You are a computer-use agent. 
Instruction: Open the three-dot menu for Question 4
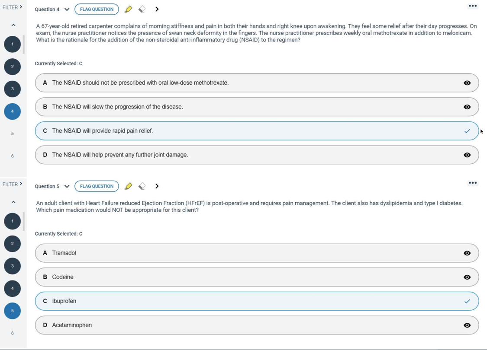click(473, 6)
